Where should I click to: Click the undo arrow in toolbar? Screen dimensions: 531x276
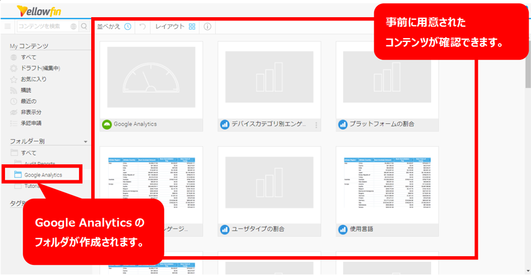coord(143,27)
